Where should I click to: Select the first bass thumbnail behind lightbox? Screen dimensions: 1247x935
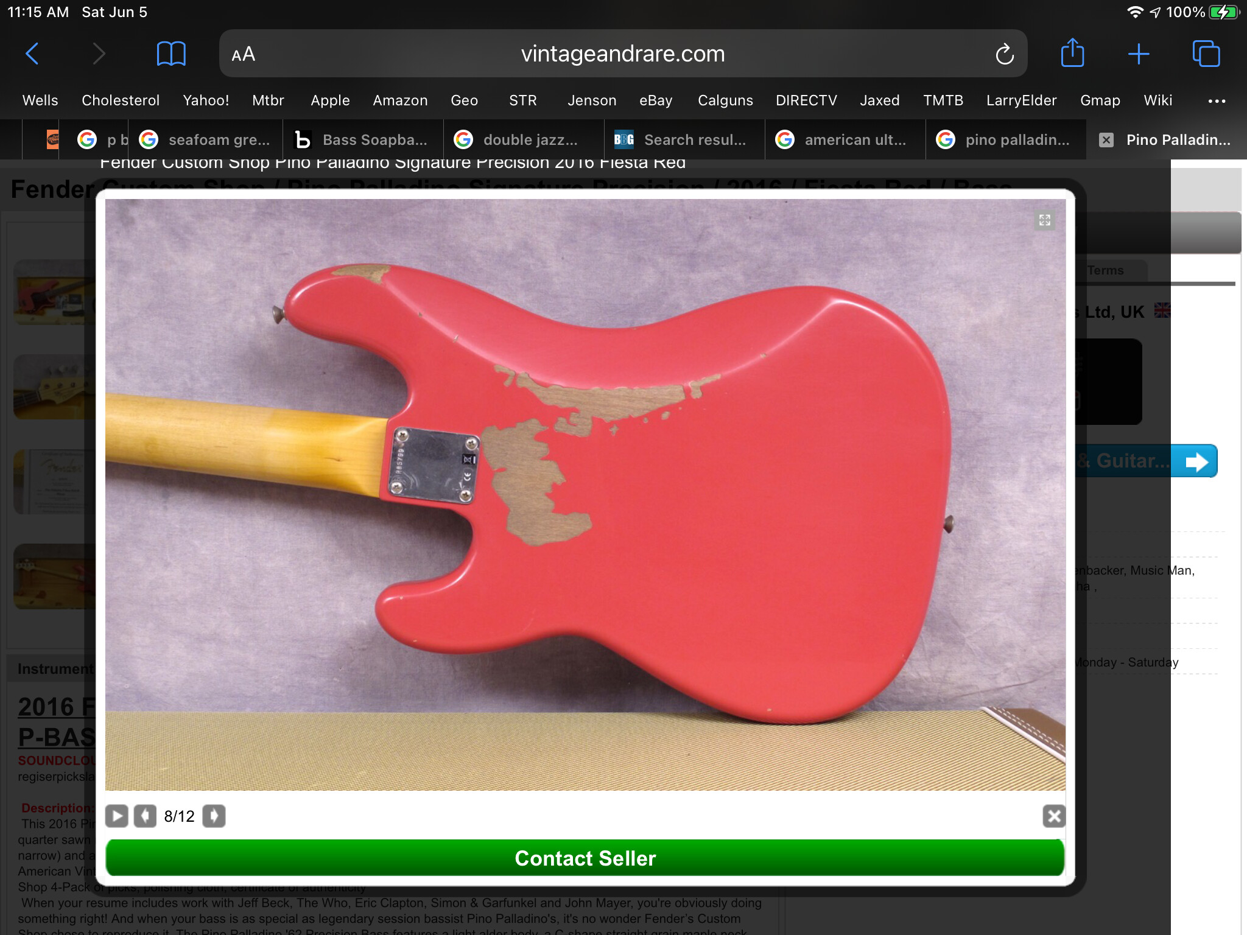coord(55,292)
